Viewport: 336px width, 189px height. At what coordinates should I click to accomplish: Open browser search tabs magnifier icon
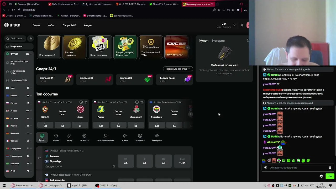pyautogui.click(x=241, y=4)
